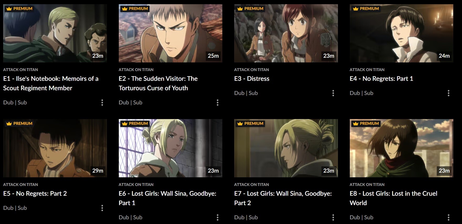462x224 pixels.
Task: Open three-dot menu for No Regrets: Part 2
Action: click(102, 208)
